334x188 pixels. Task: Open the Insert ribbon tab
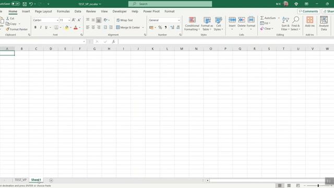tap(26, 11)
